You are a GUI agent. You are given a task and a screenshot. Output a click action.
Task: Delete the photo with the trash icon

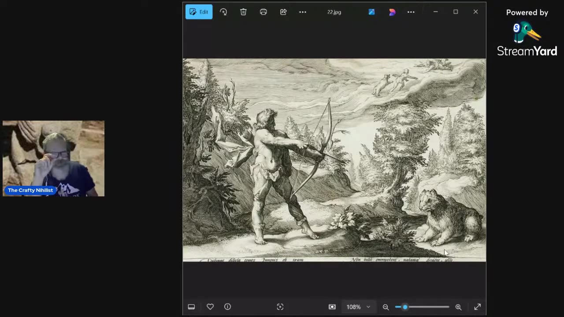243,12
